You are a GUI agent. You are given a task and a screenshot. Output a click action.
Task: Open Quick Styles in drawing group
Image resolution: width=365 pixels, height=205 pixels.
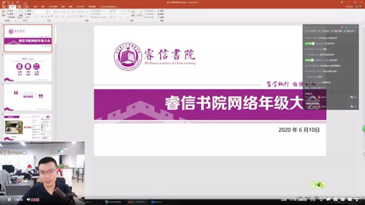140,13
